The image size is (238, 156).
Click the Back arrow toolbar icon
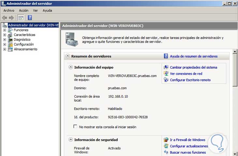(5, 18)
